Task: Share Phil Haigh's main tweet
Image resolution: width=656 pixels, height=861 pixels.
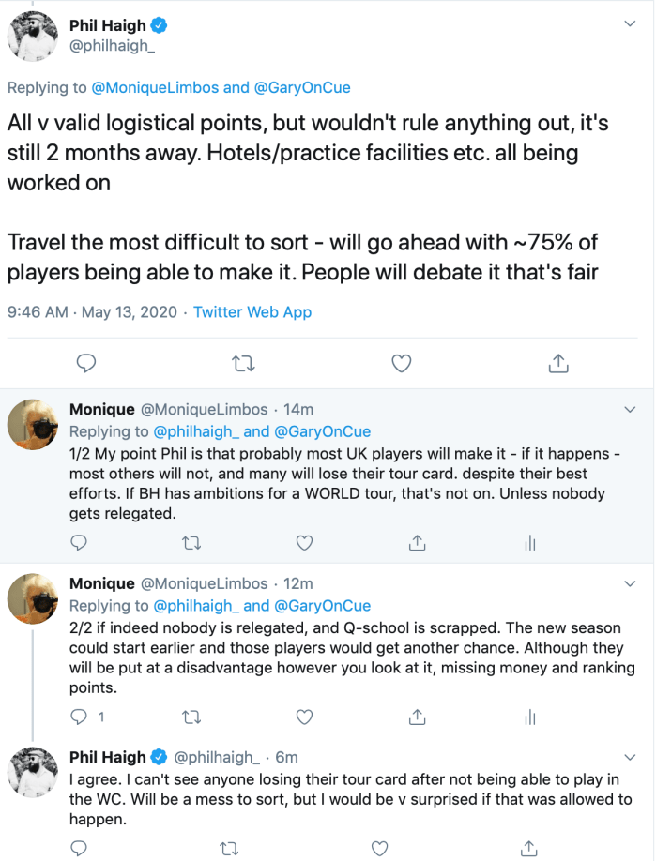Action: point(558,362)
